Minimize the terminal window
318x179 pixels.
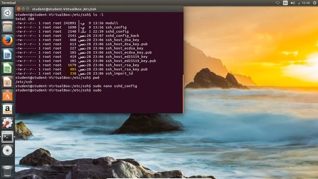pyautogui.click(x=23, y=9)
